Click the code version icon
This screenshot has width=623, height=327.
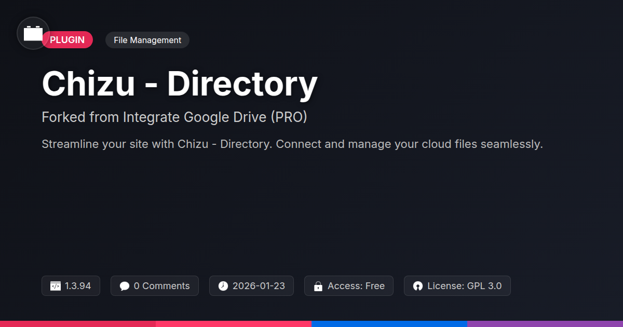pyautogui.click(x=56, y=286)
